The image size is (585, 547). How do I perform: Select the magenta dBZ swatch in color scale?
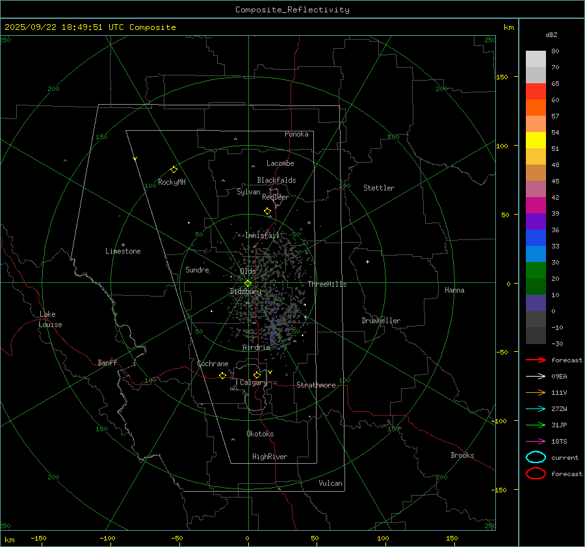click(536, 205)
